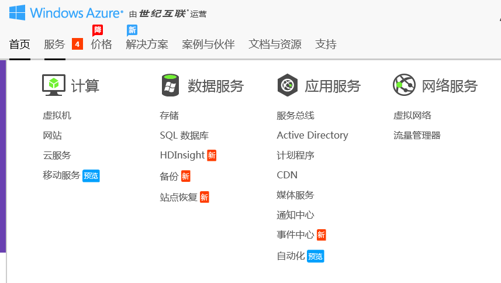501x283 pixels.
Task: Open the 文档与资源 navigation menu
Action: point(275,44)
